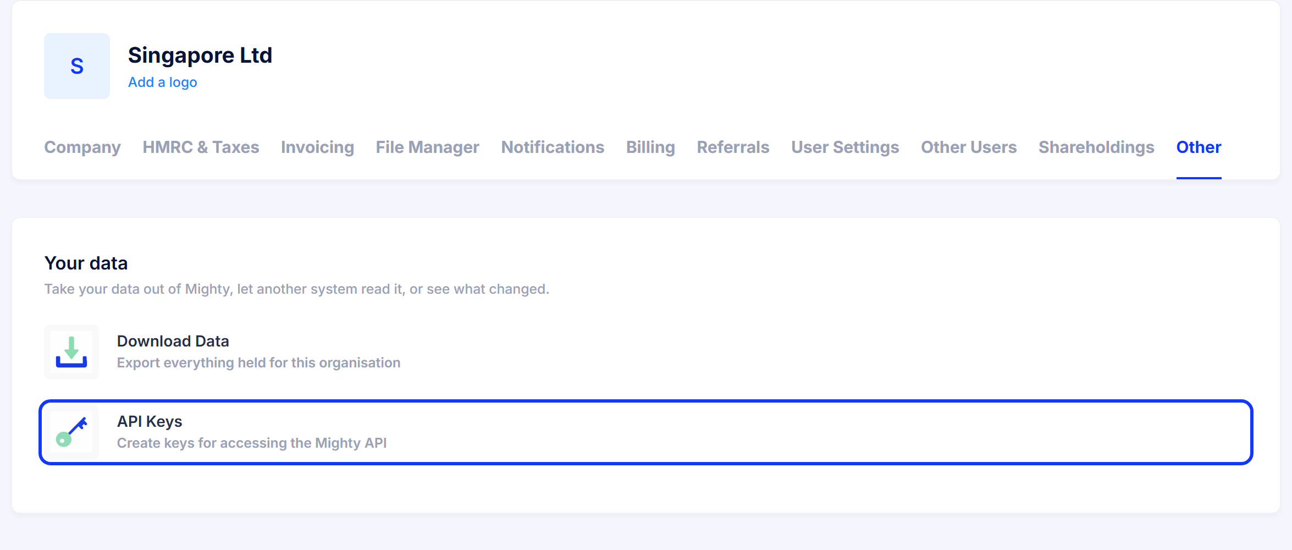
Task: Click the API Keys key icon
Action: click(x=71, y=432)
